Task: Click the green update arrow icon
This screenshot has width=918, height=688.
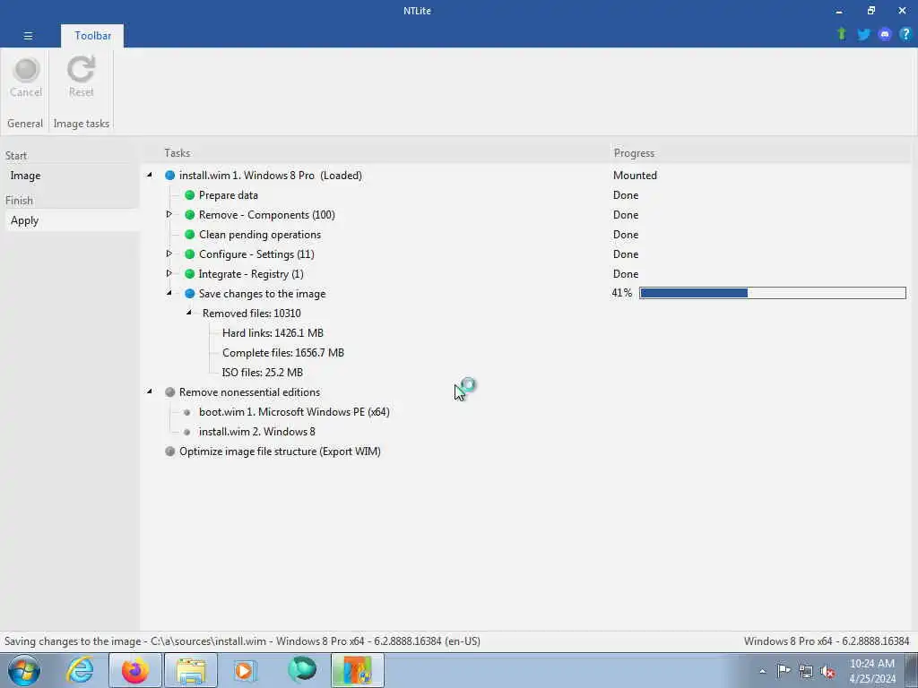Action: coord(841,34)
